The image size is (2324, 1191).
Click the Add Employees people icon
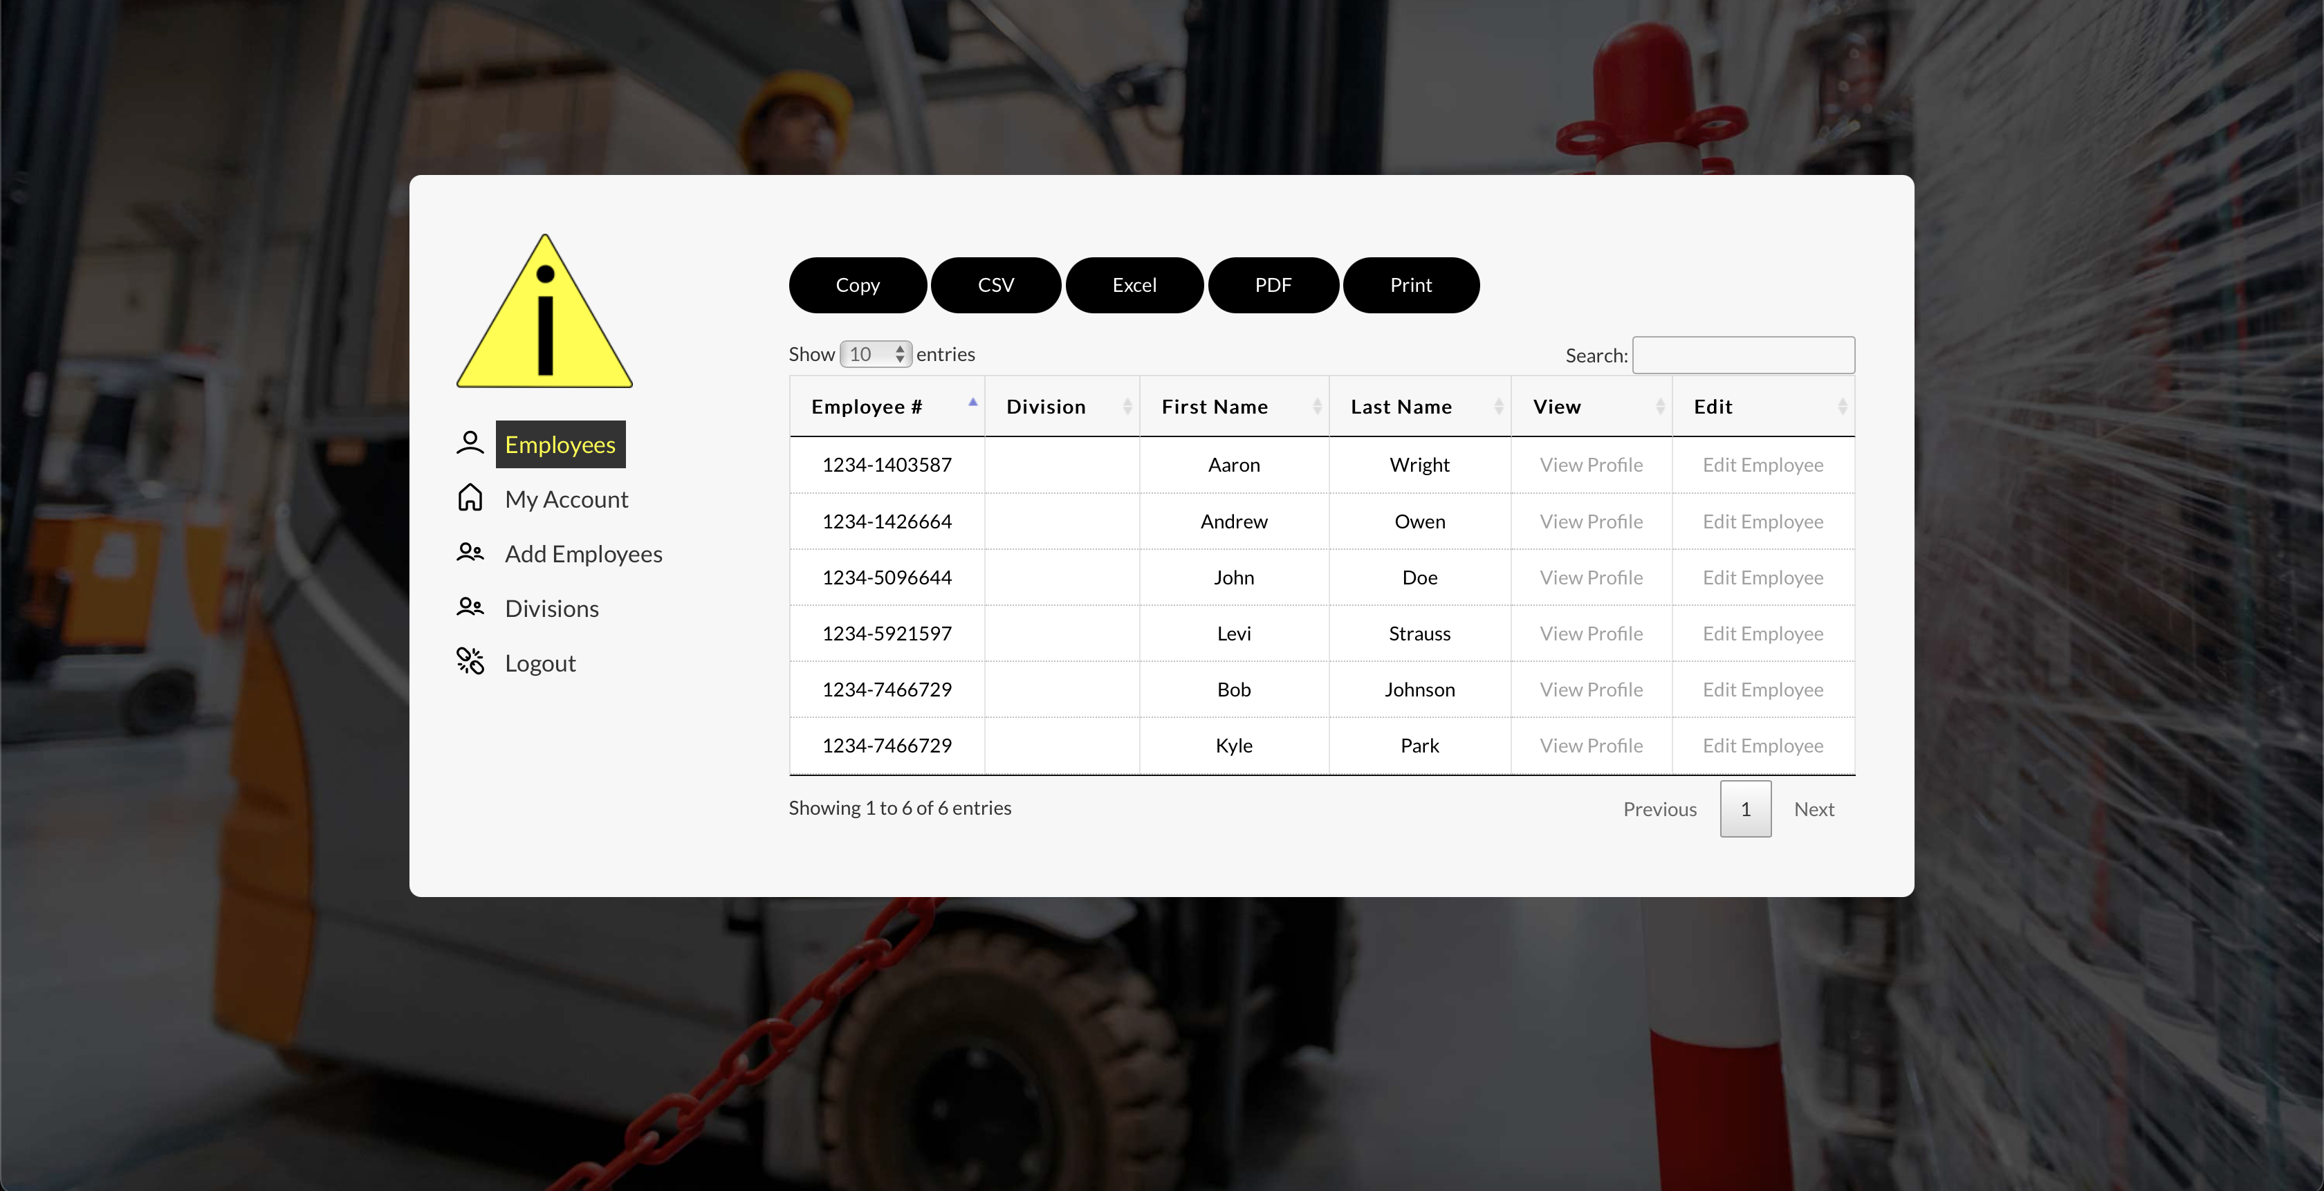[470, 552]
